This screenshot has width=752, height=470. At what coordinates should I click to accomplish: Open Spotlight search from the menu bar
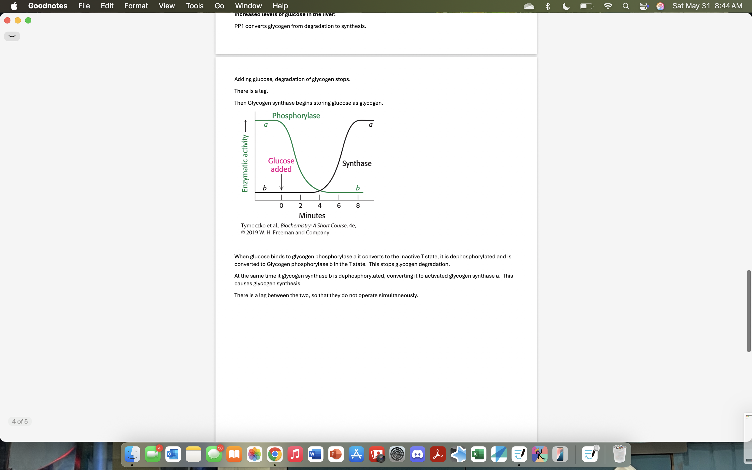(x=626, y=6)
